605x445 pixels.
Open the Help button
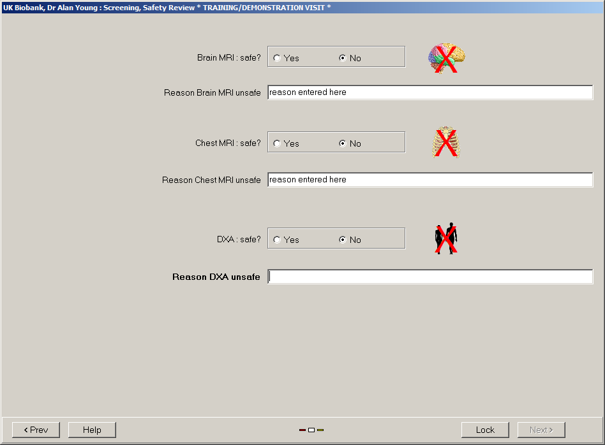92,430
